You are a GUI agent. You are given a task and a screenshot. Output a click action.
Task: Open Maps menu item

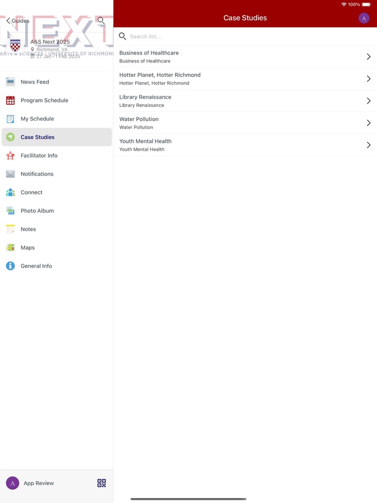[57, 247]
